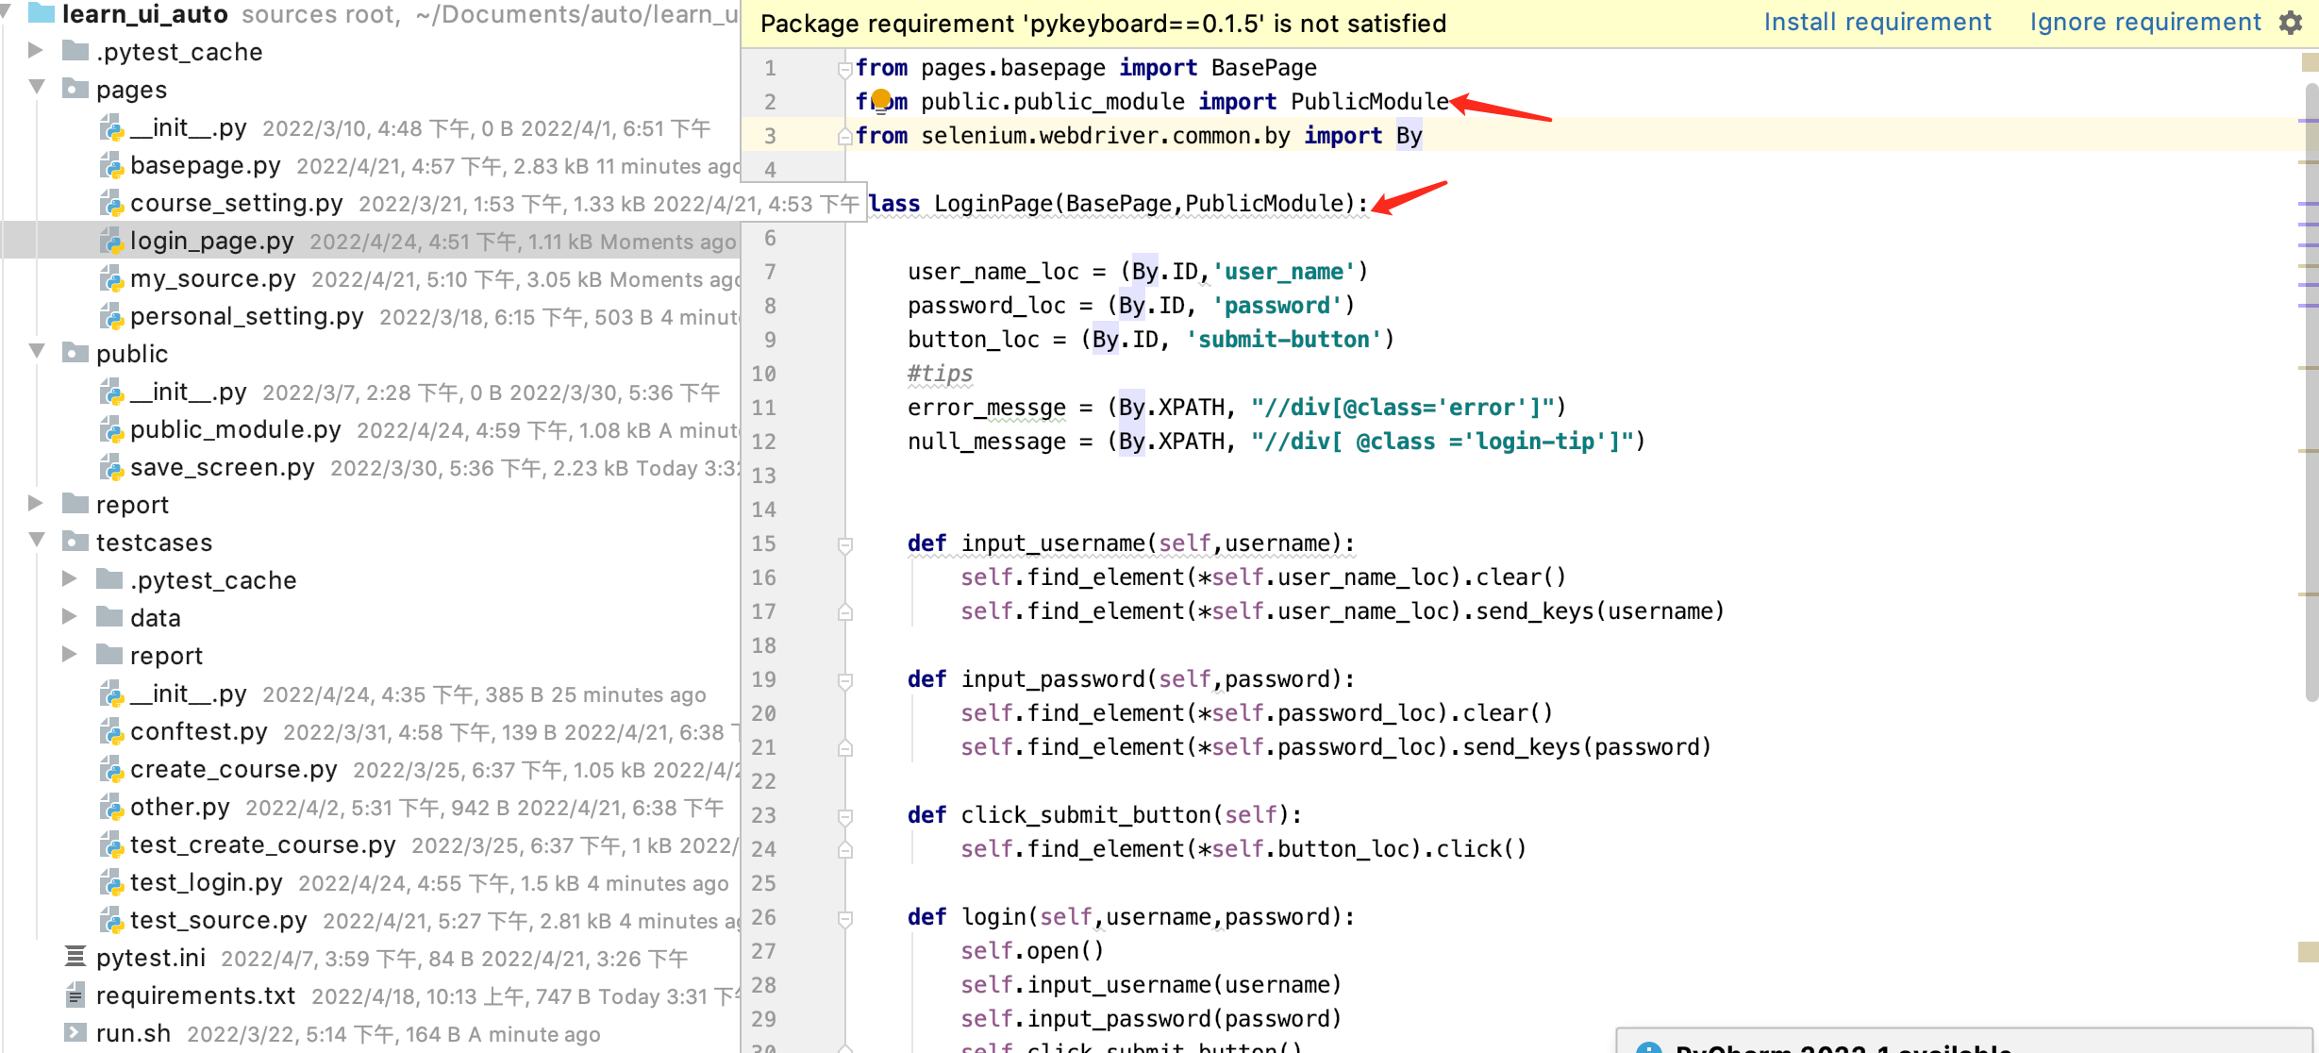Expand the top-level report folder
This screenshot has width=2319, height=1053.
point(36,503)
